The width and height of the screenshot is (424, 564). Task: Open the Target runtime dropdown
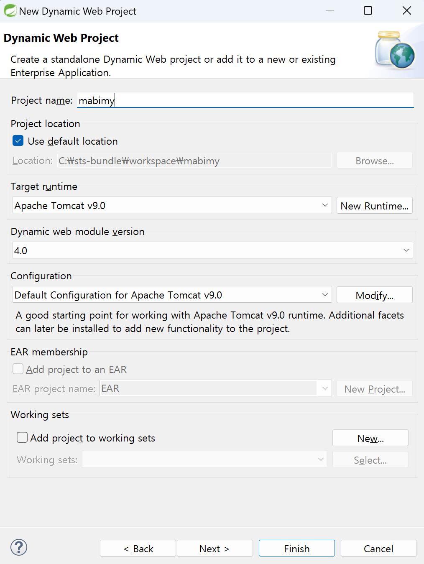pyautogui.click(x=172, y=205)
